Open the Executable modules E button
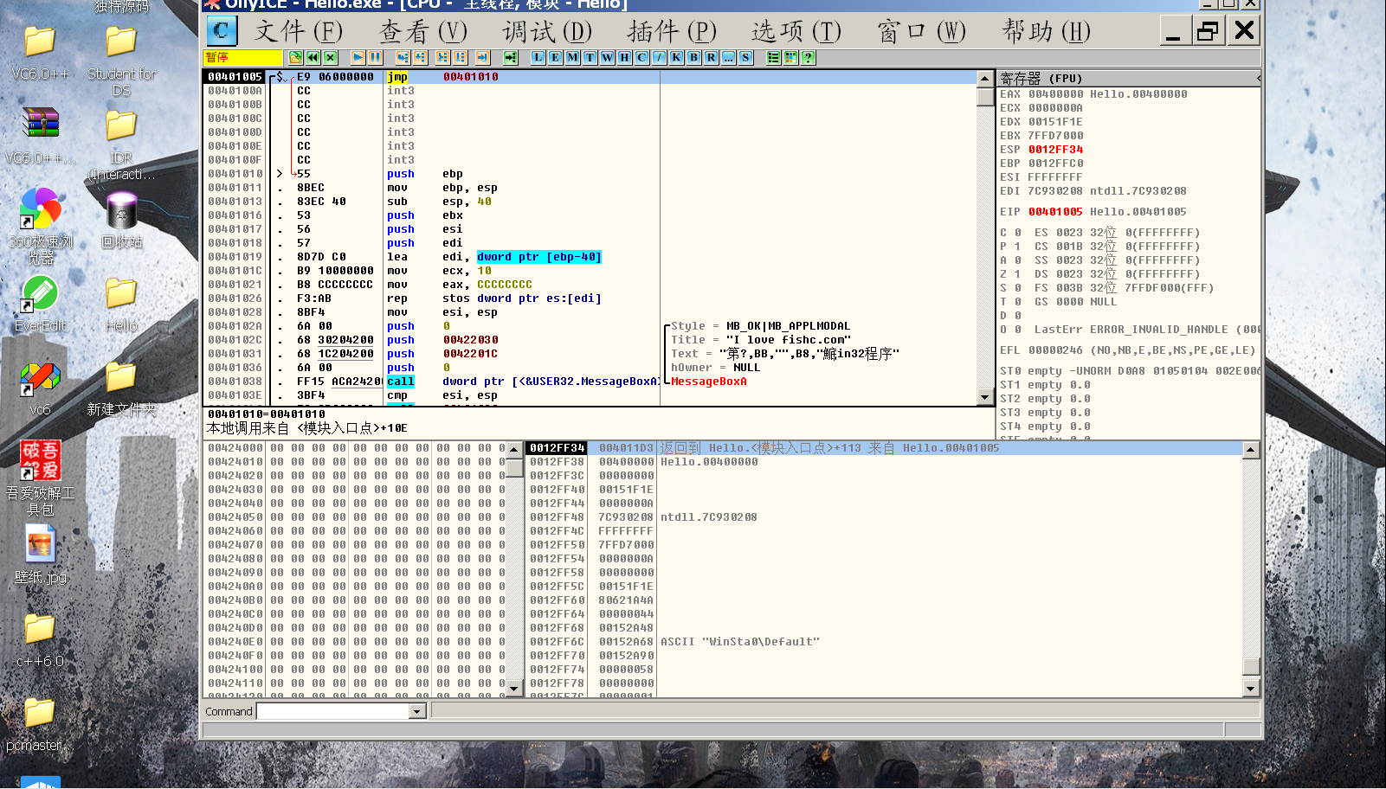Screen dimensions: 1386x789 pyautogui.click(x=555, y=58)
